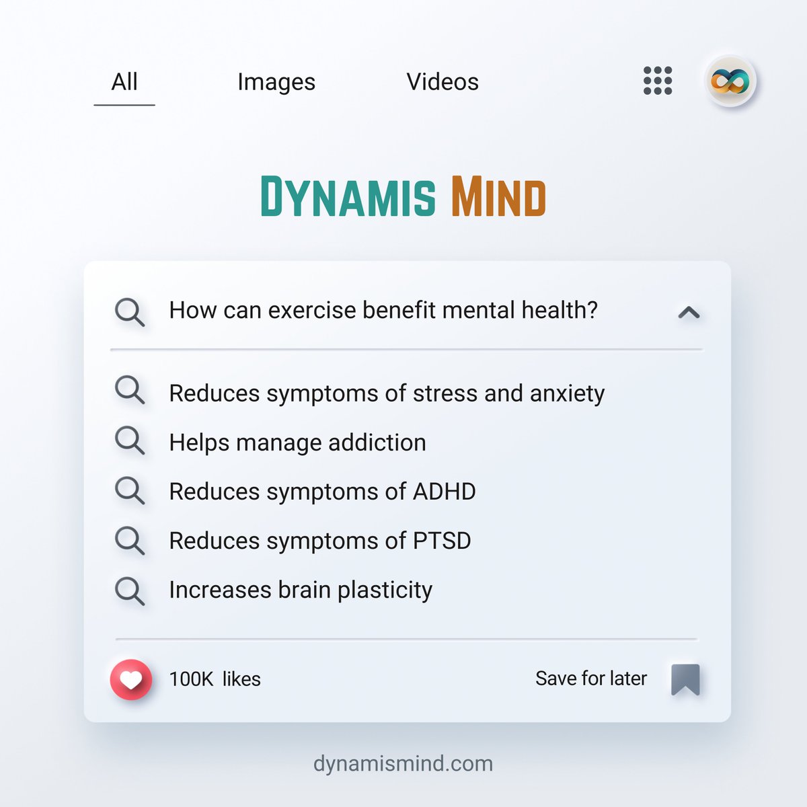Image resolution: width=807 pixels, height=807 pixels.
Task: Tap the red heart like button
Action: [x=131, y=679]
